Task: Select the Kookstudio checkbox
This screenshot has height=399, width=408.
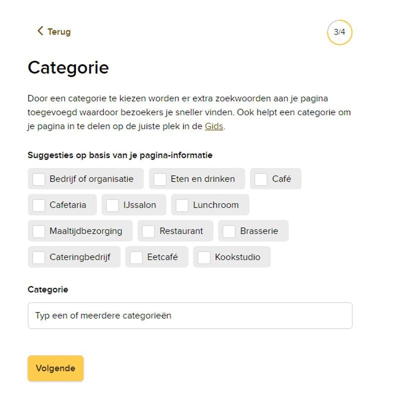Action: pos(204,257)
